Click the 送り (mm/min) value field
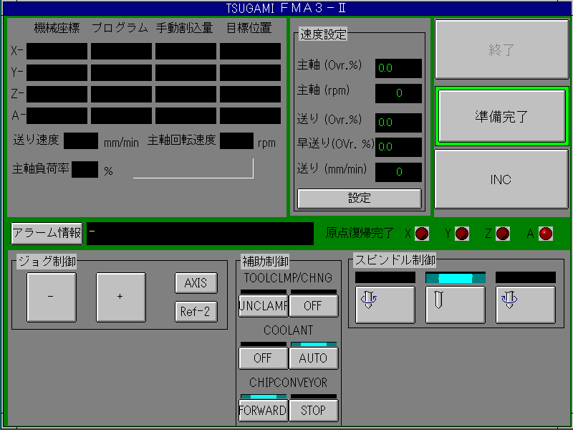This screenshot has width=573, height=430. tap(398, 172)
